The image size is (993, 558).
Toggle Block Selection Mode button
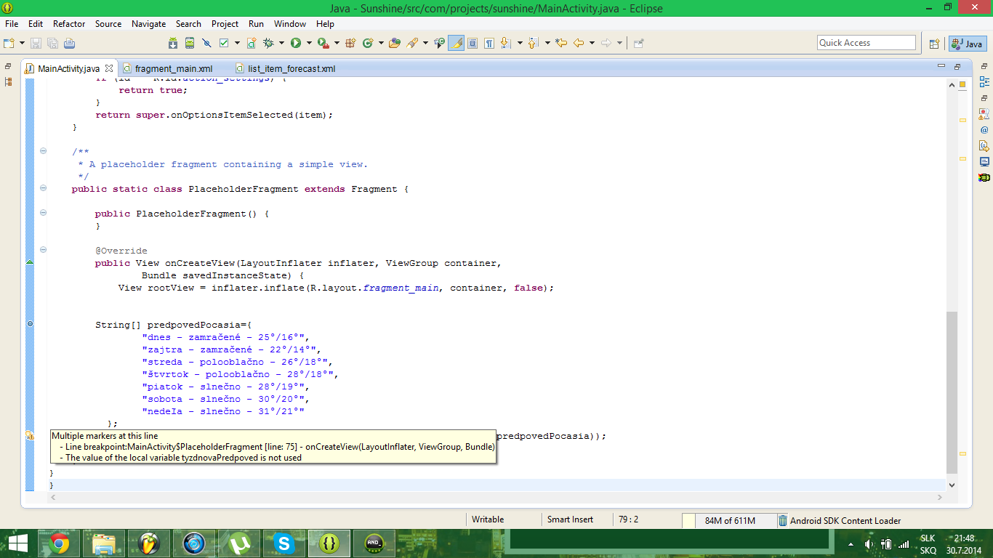point(473,44)
